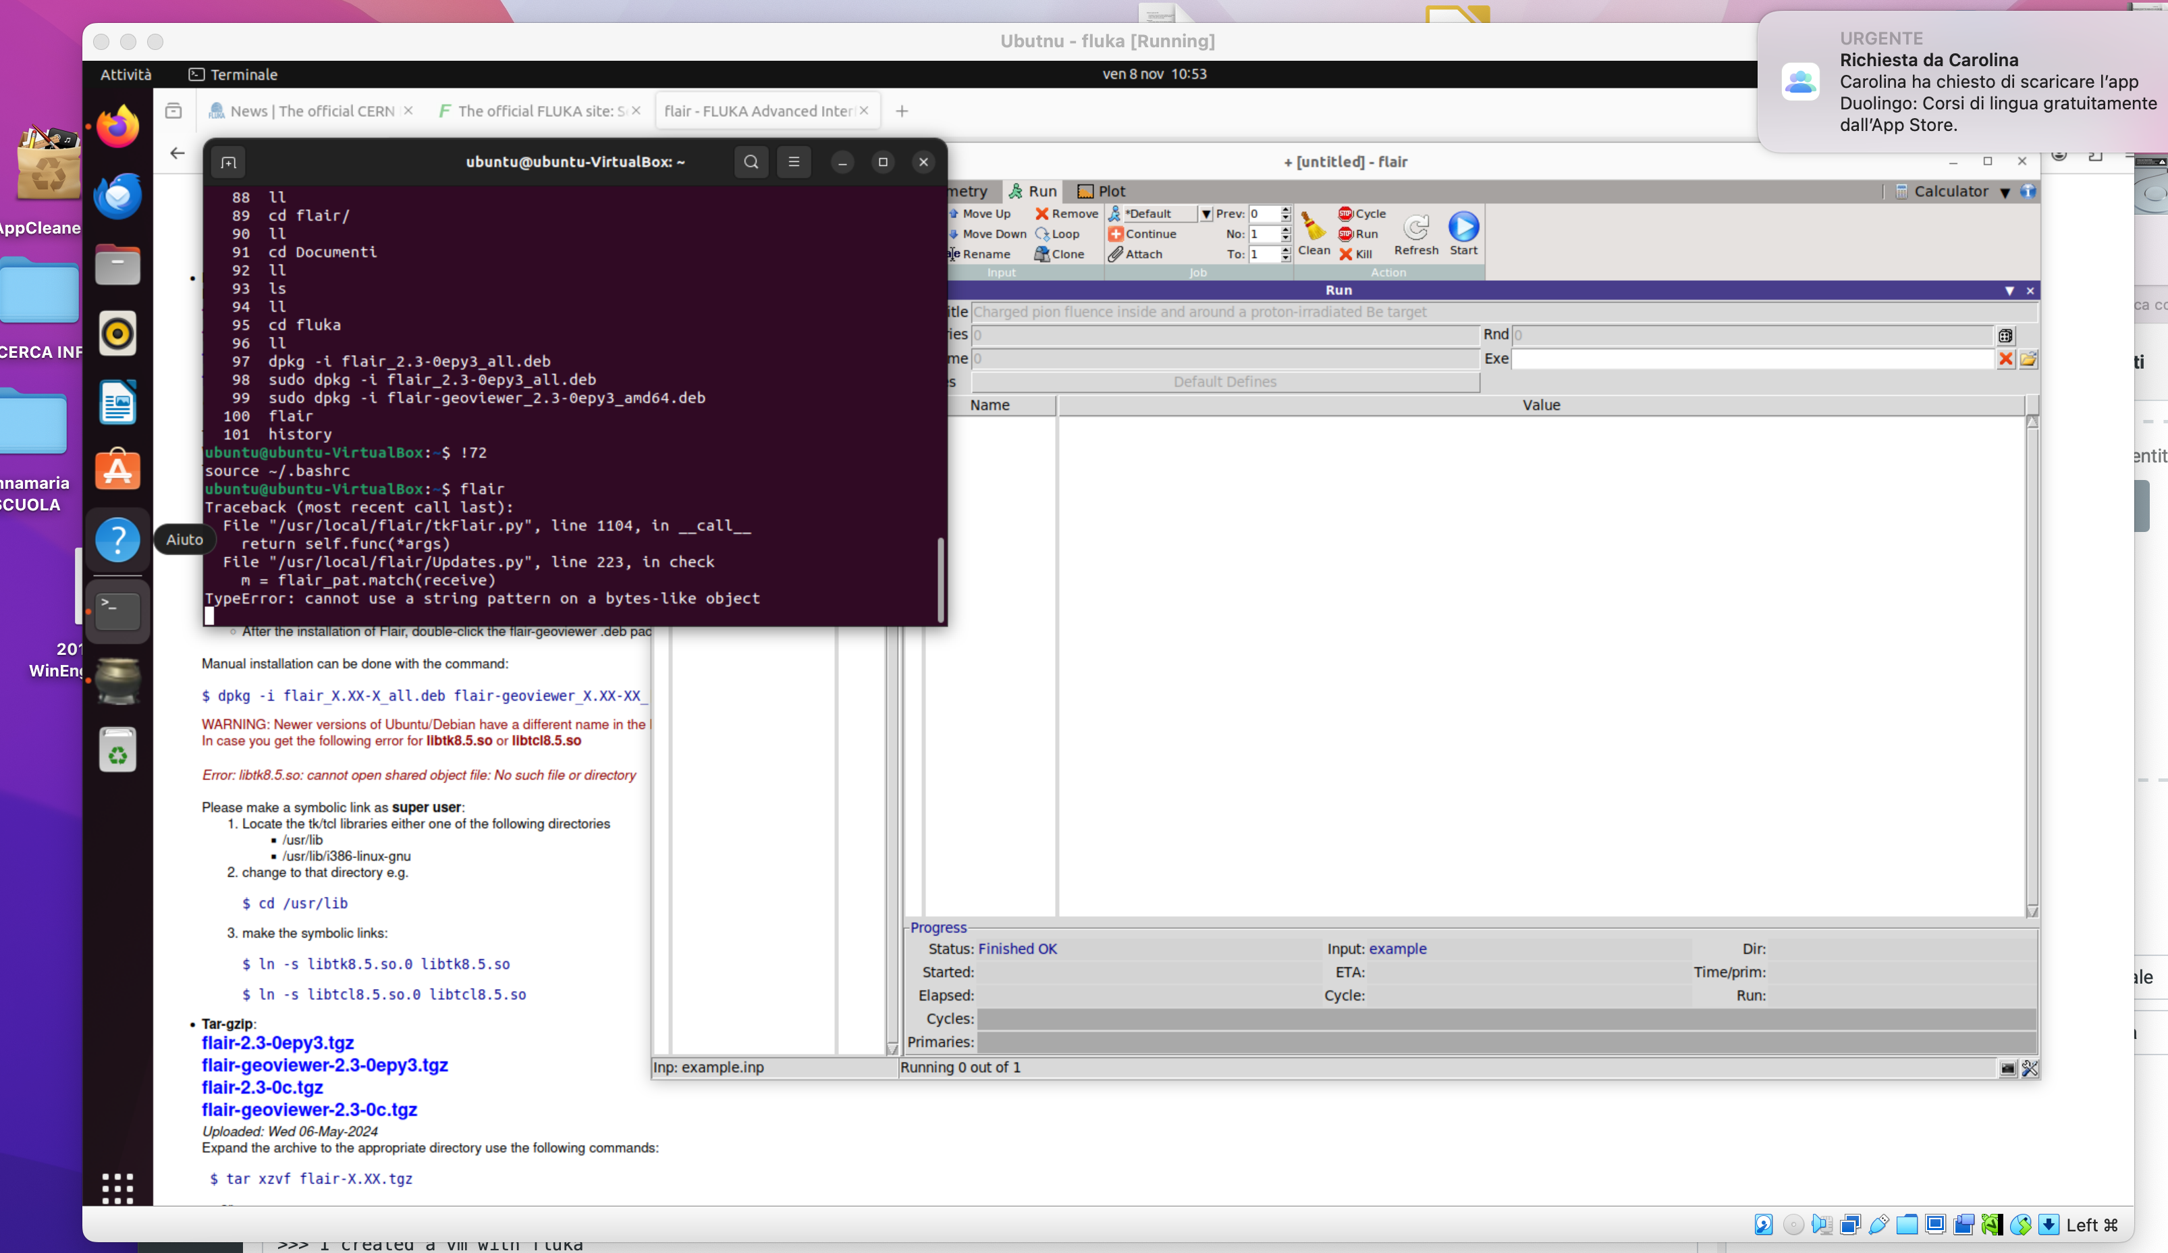Click the Name column header
2168x1253 pixels.
click(x=990, y=405)
